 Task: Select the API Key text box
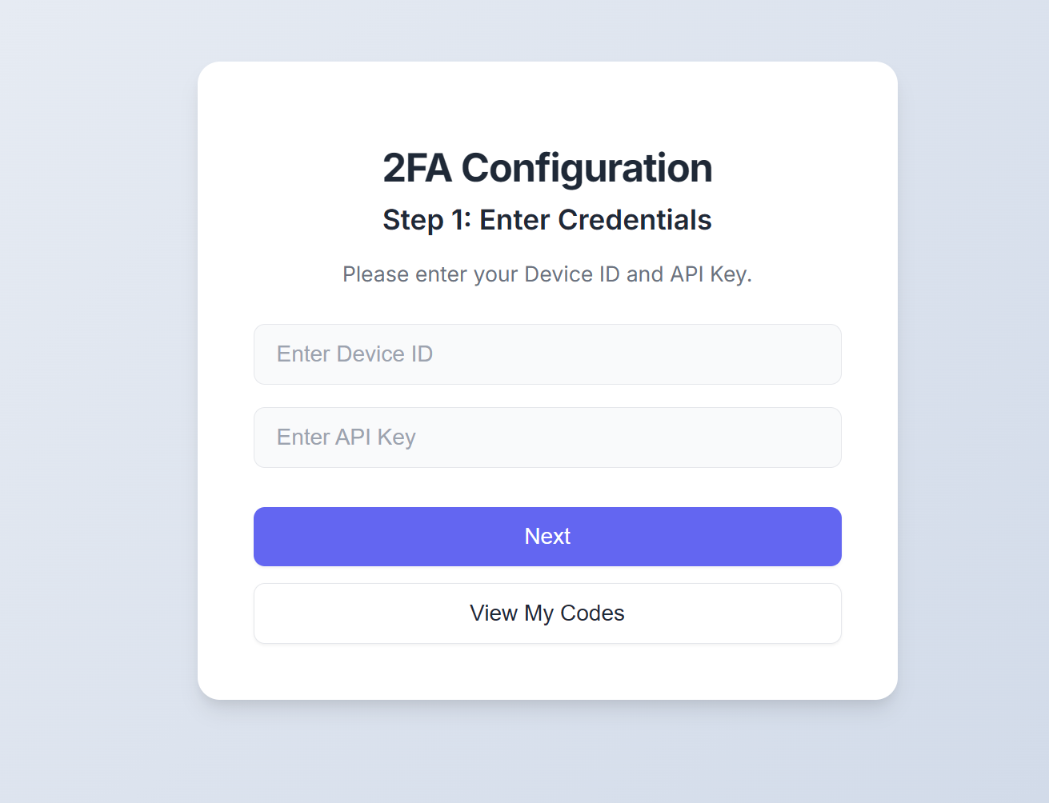point(547,437)
